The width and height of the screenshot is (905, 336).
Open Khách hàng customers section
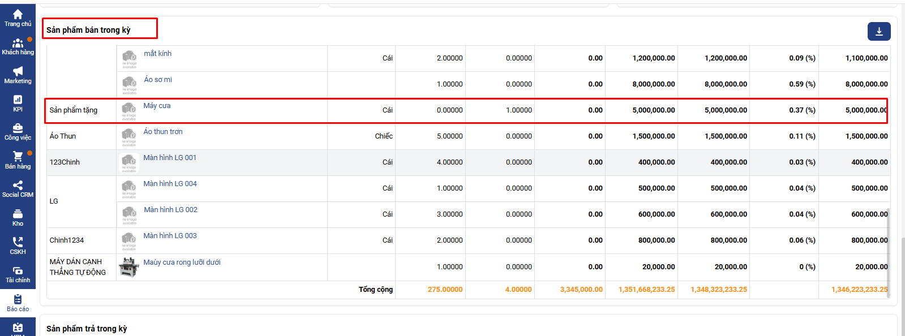18,44
